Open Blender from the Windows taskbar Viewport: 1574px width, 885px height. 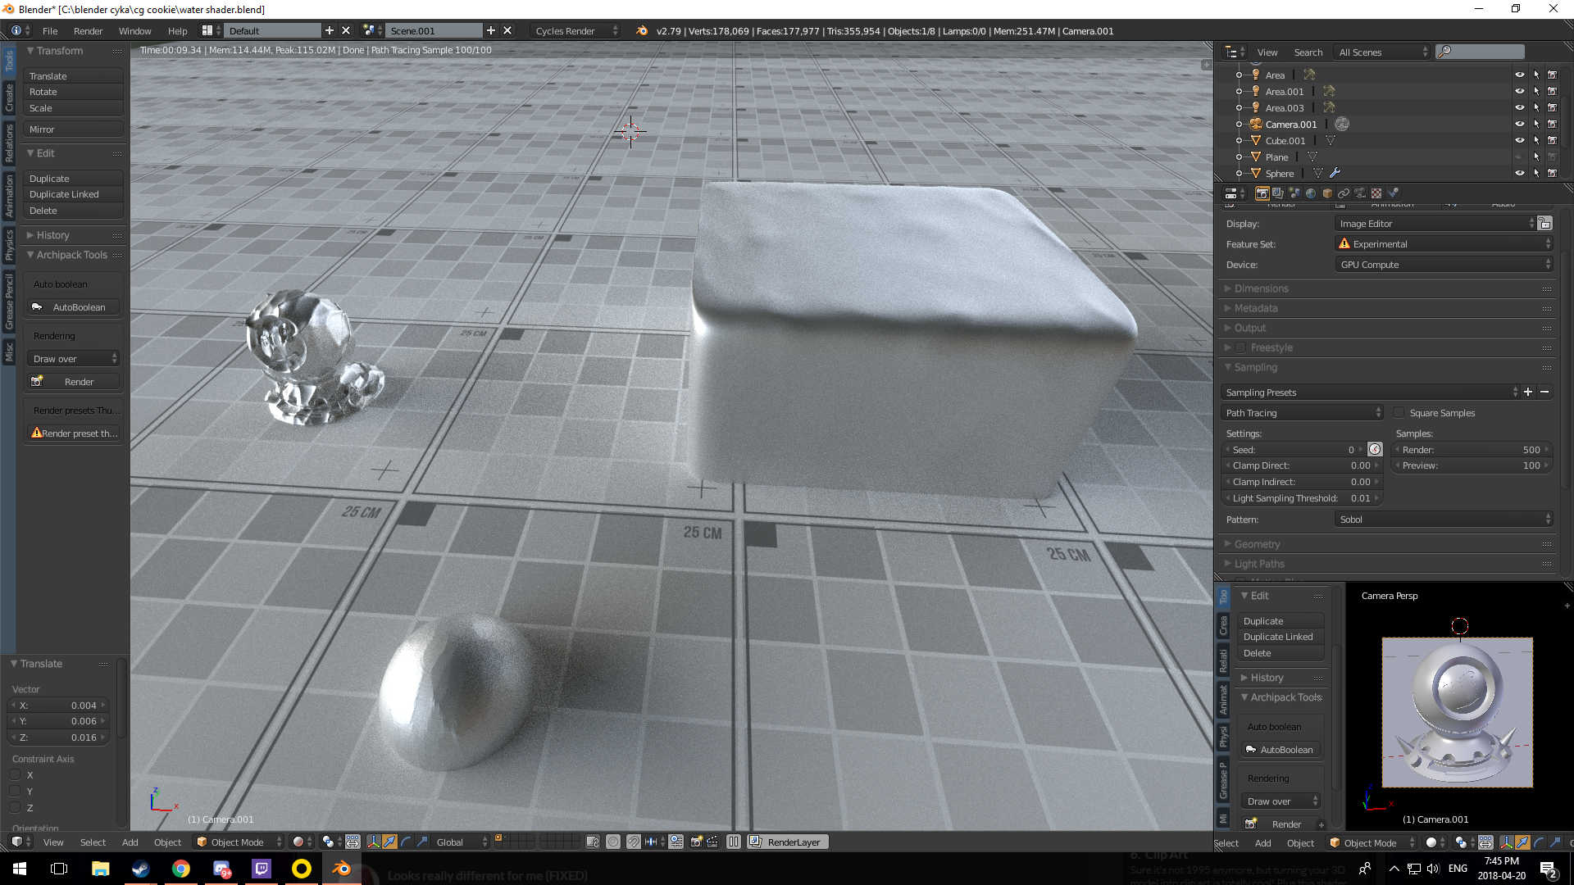coord(341,869)
